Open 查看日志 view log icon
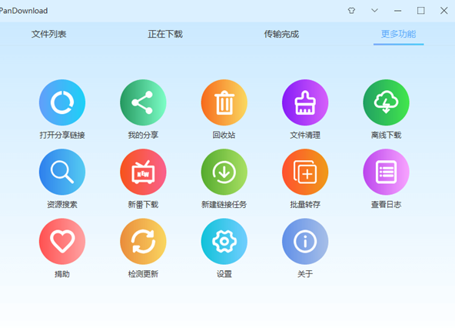455x328 pixels. 386,172
